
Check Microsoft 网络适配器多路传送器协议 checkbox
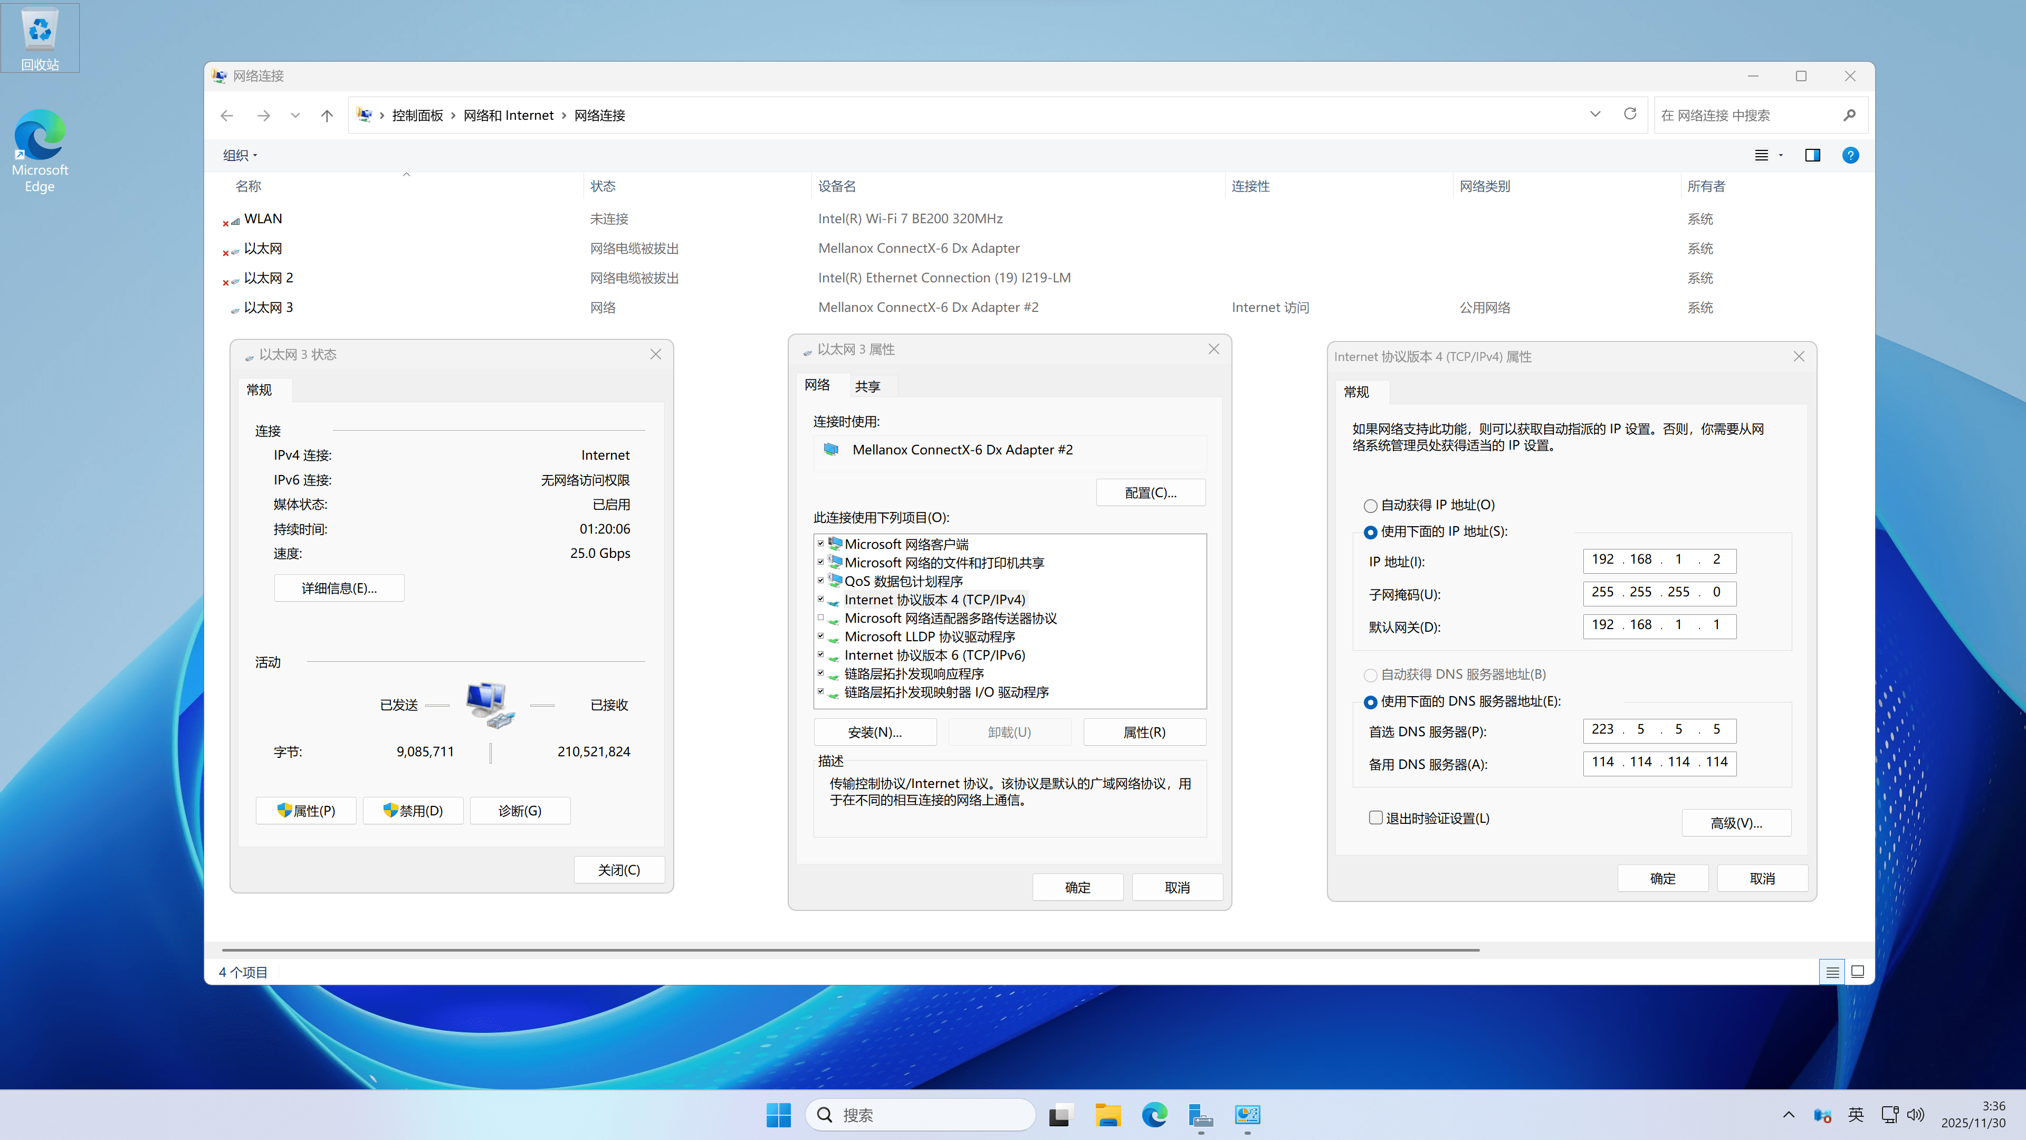820,619
